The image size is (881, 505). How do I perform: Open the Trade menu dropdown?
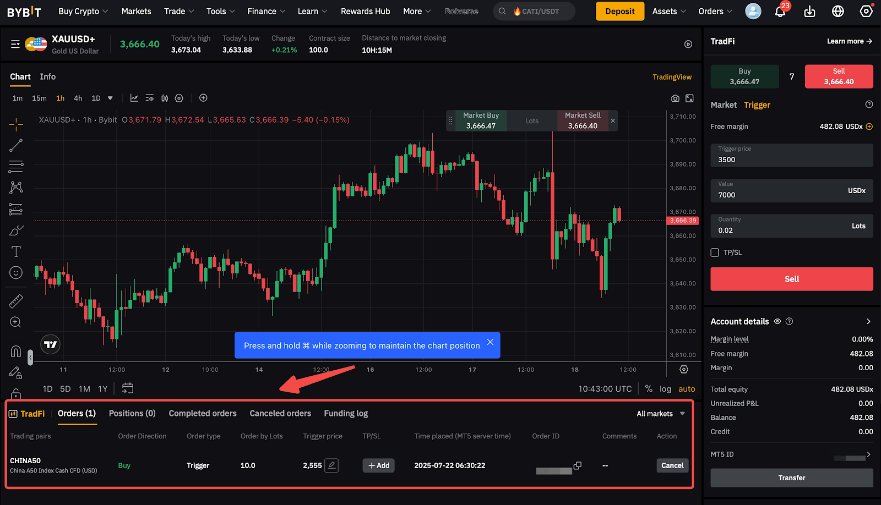tap(179, 11)
